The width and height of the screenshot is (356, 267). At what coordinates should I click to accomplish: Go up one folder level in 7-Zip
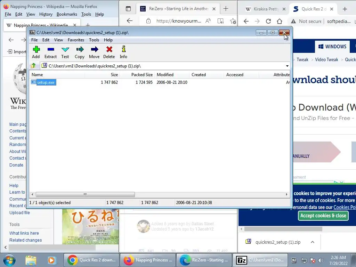33,66
